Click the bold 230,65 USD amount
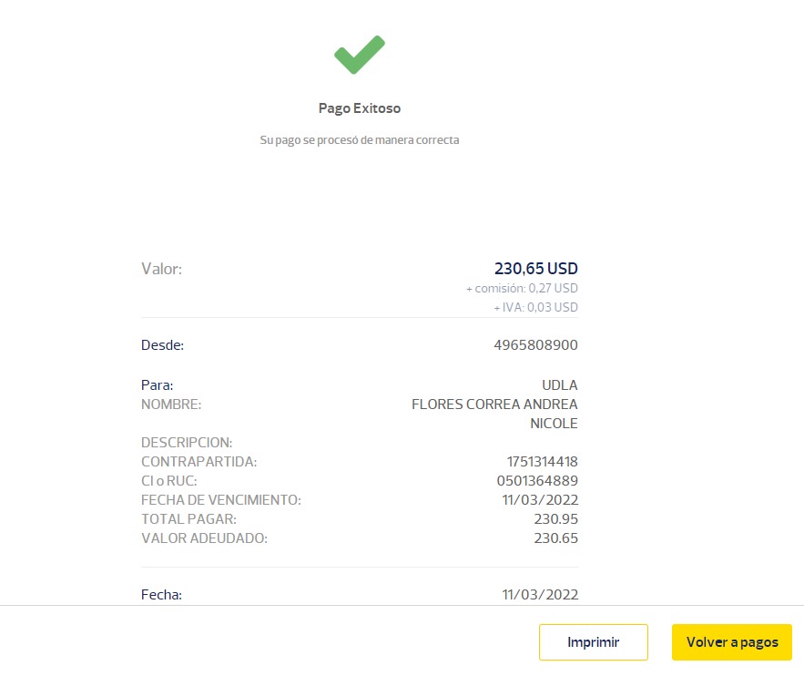 coord(535,269)
